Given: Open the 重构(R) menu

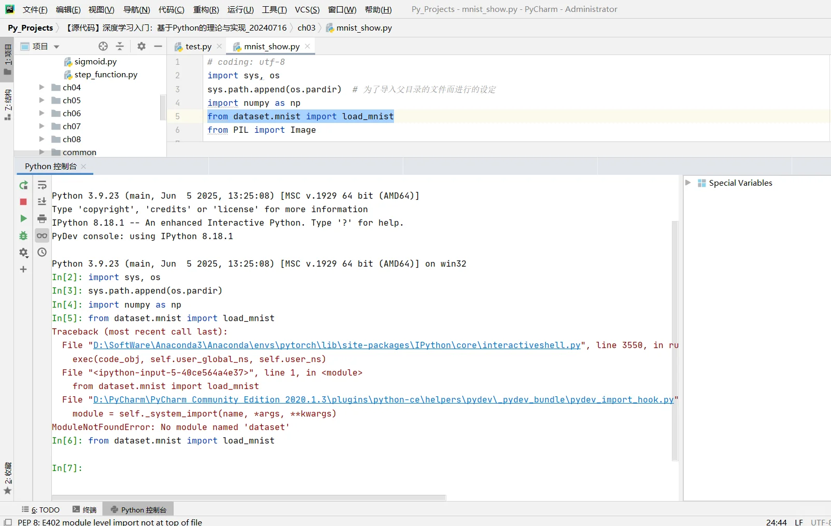Looking at the screenshot, I should 206,9.
